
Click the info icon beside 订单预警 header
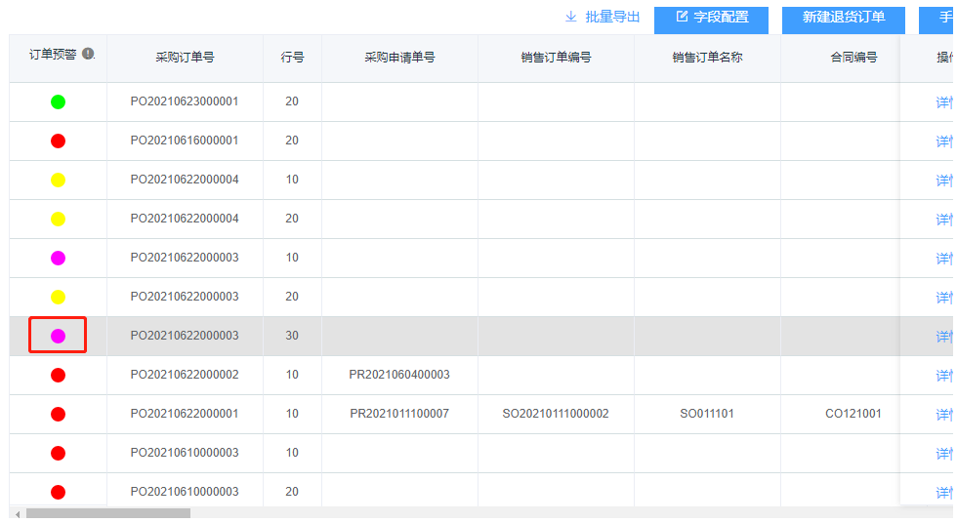(x=89, y=54)
